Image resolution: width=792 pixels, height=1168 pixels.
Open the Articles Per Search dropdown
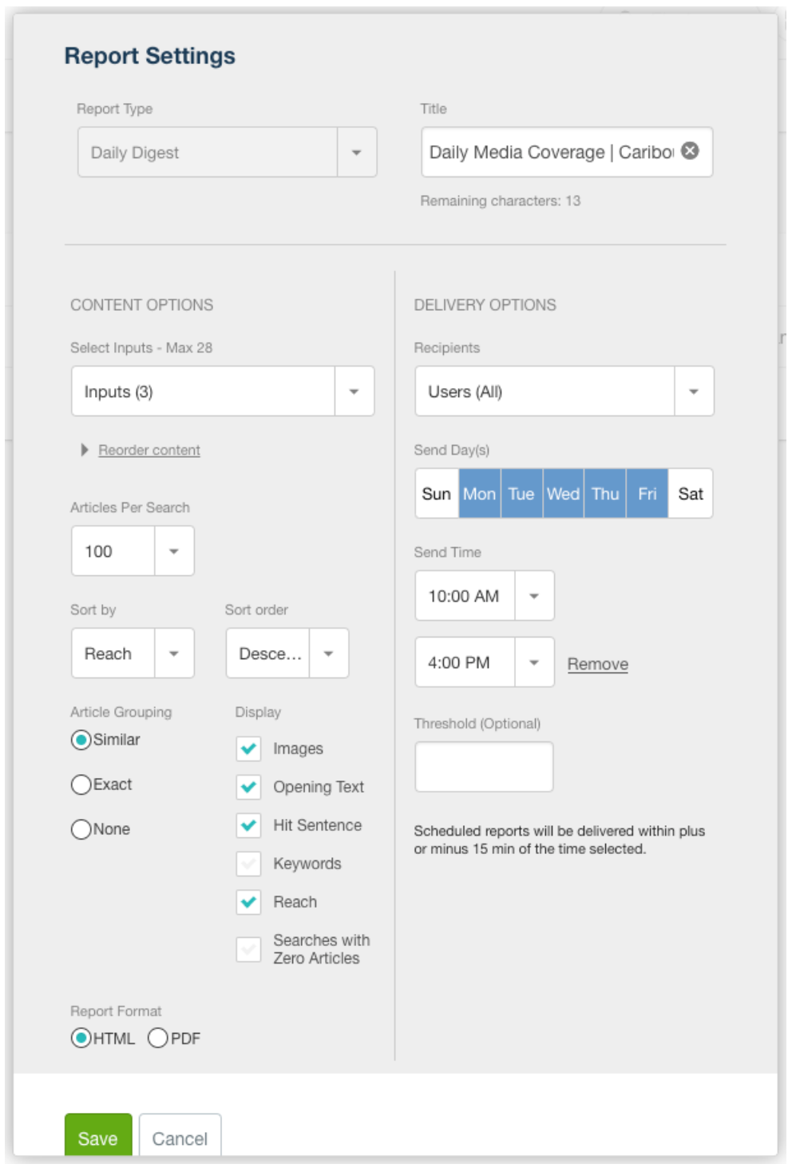coord(133,551)
